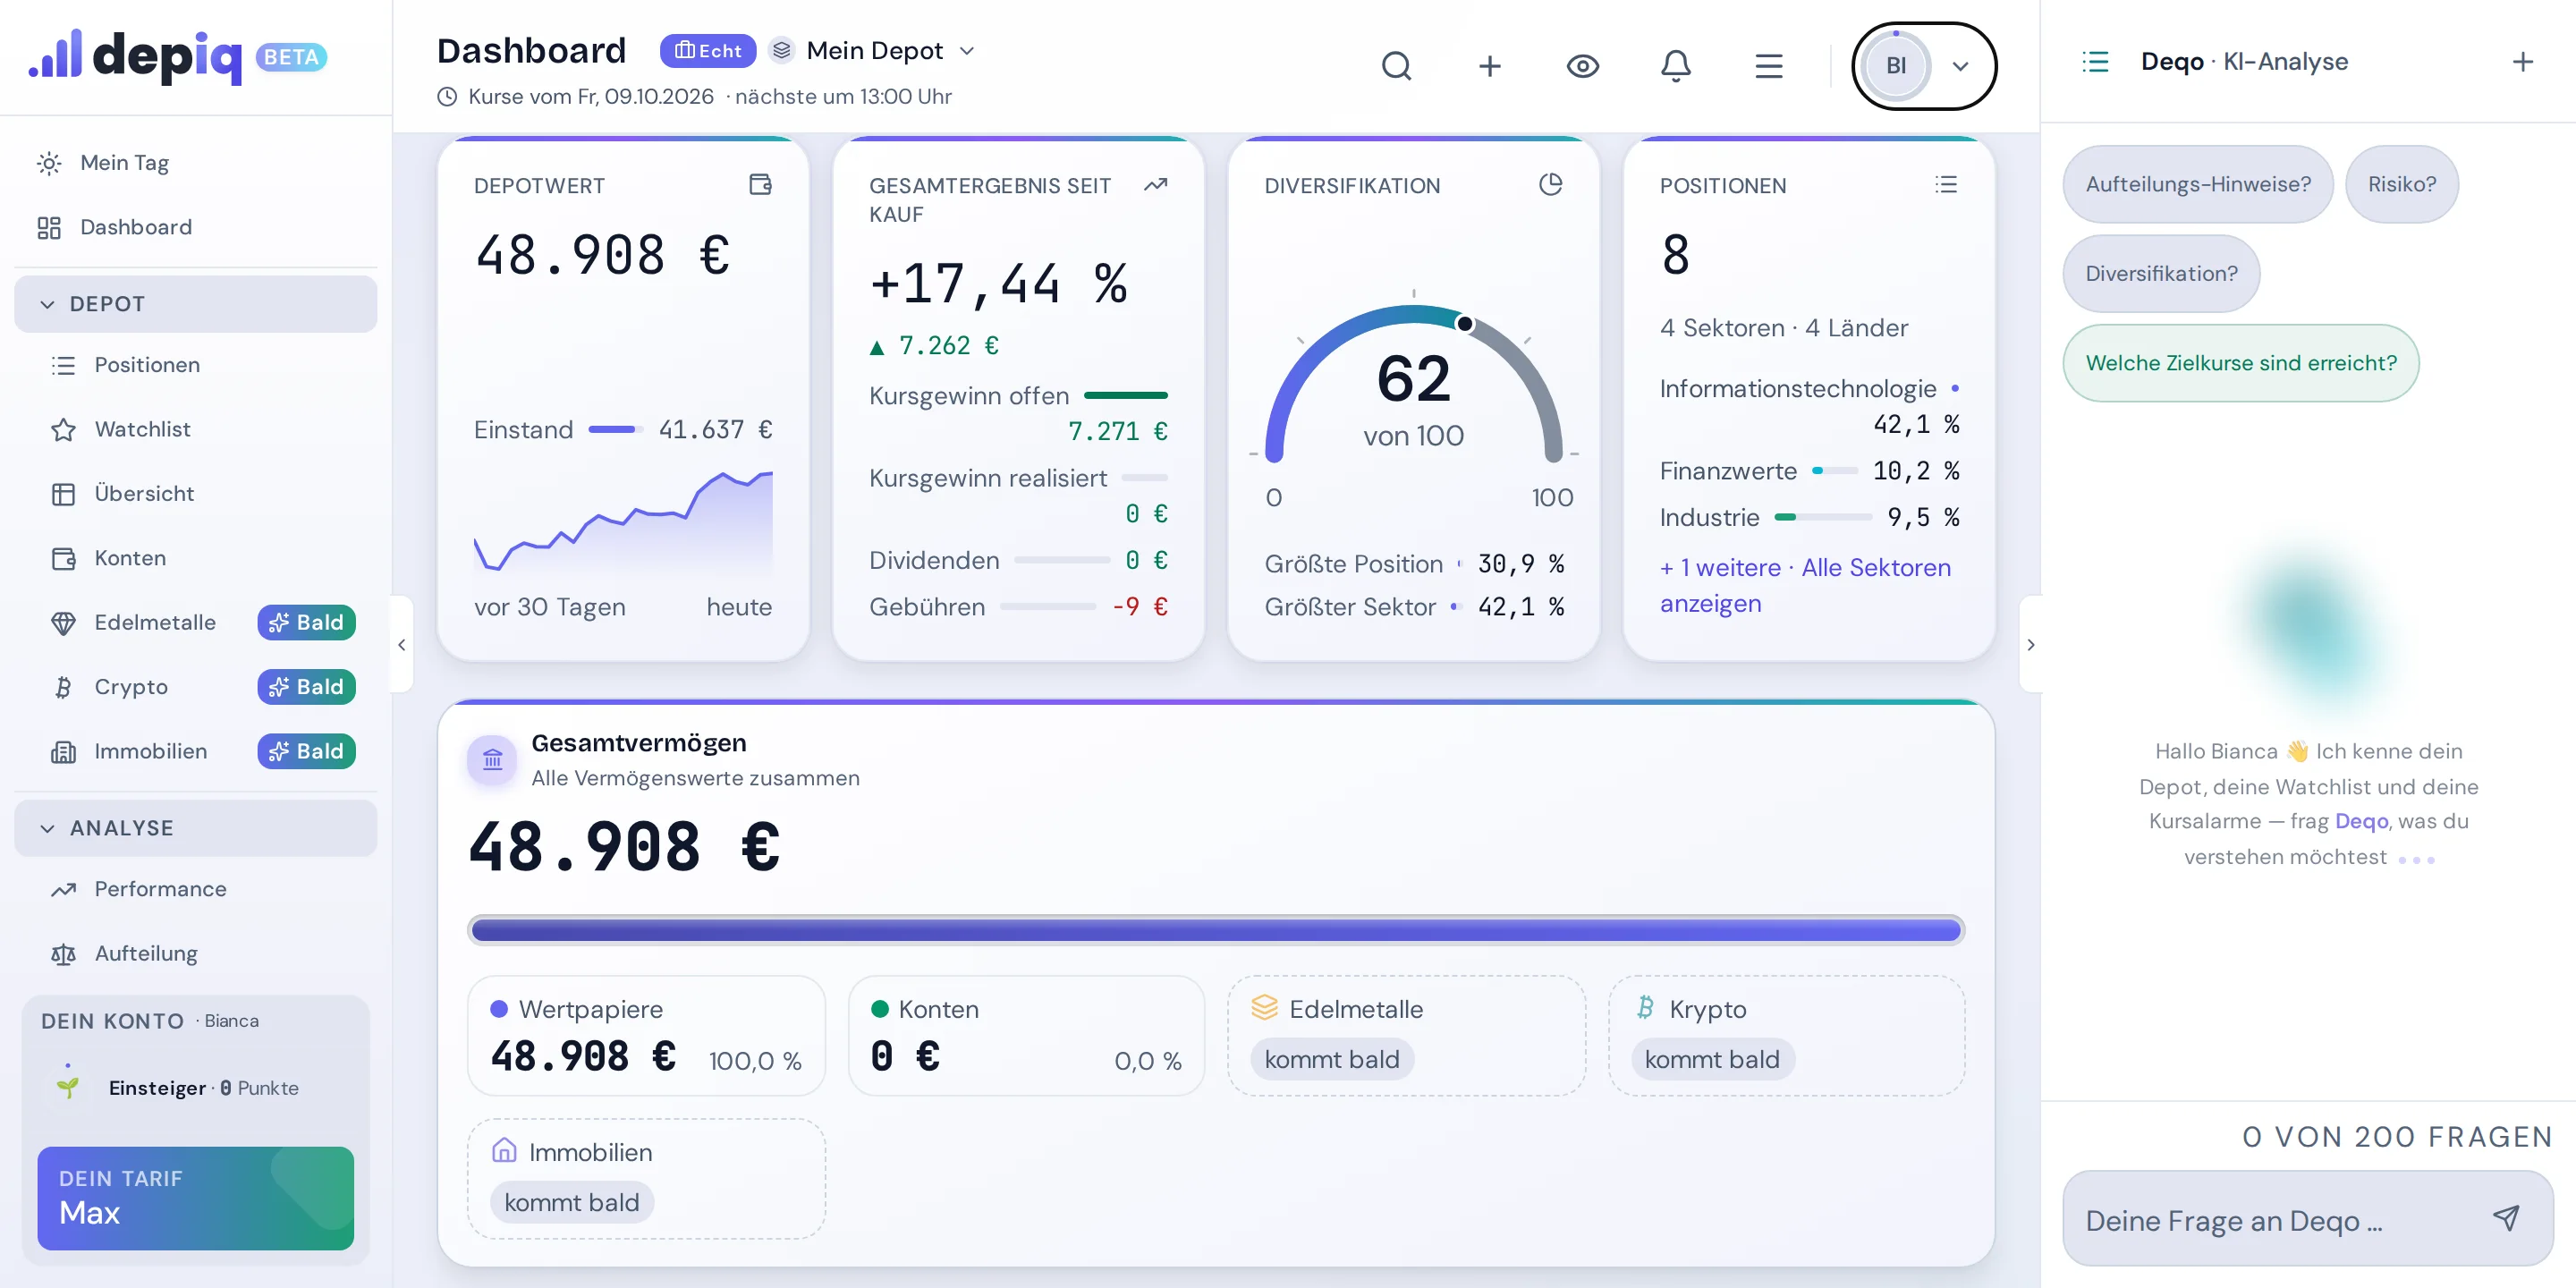Click the plus add icon in header
This screenshot has height=1288, width=2576.
click(1490, 66)
